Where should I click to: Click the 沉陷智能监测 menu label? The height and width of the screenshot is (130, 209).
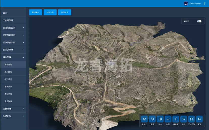[x=9, y=35]
